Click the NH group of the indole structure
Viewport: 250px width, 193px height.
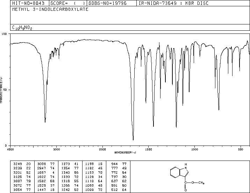[186, 166]
